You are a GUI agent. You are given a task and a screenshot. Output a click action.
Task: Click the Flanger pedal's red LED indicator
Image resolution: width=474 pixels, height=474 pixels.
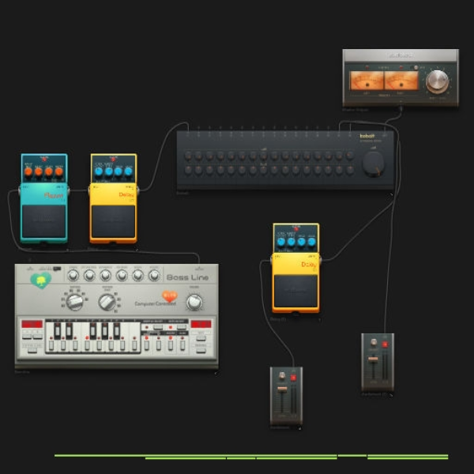pos(44,159)
